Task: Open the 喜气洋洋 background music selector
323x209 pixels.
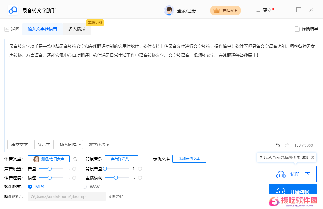Action: click(x=121, y=159)
